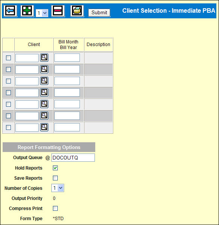Click the printer icon in toolbar
This screenshot has height=225, width=219.
click(77, 11)
